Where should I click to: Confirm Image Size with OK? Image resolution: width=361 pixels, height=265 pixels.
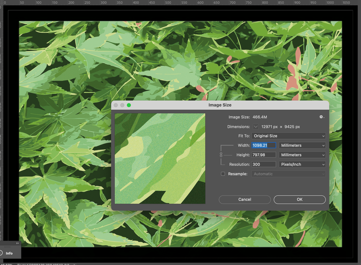click(x=300, y=199)
